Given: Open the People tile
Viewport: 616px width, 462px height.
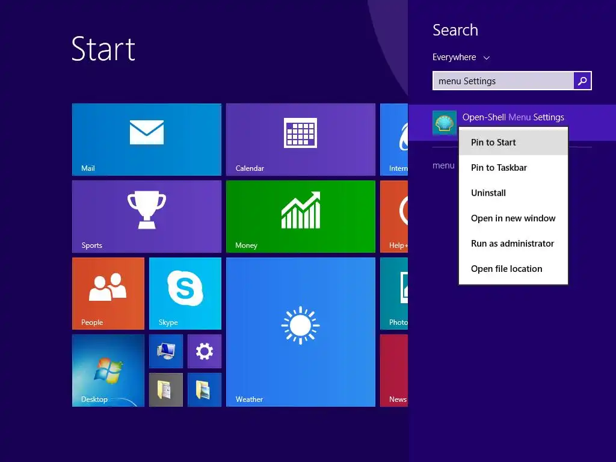Looking at the screenshot, I should 108,294.
